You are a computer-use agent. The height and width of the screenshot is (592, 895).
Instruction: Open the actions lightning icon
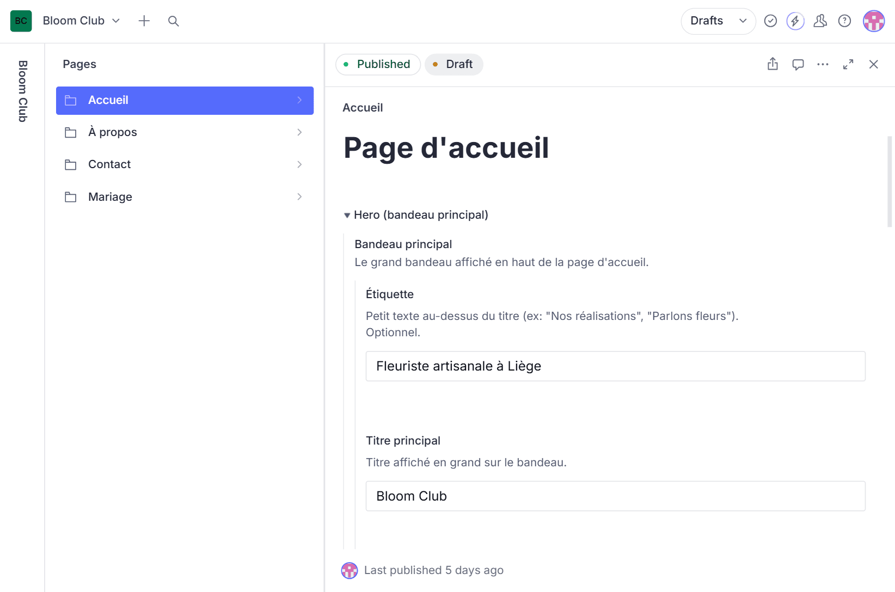click(x=795, y=21)
